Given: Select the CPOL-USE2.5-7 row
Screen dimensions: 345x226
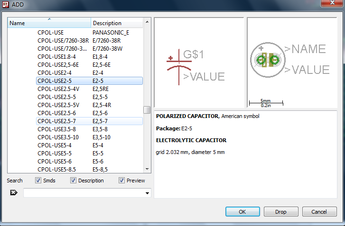Looking at the screenshot, I should pos(89,121).
